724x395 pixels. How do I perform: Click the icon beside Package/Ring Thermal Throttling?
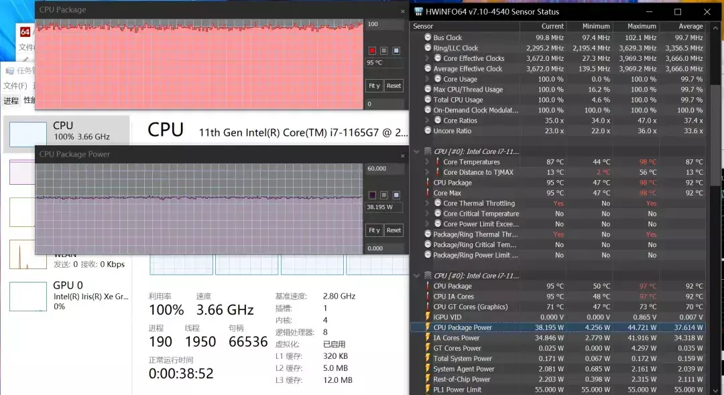click(x=428, y=234)
